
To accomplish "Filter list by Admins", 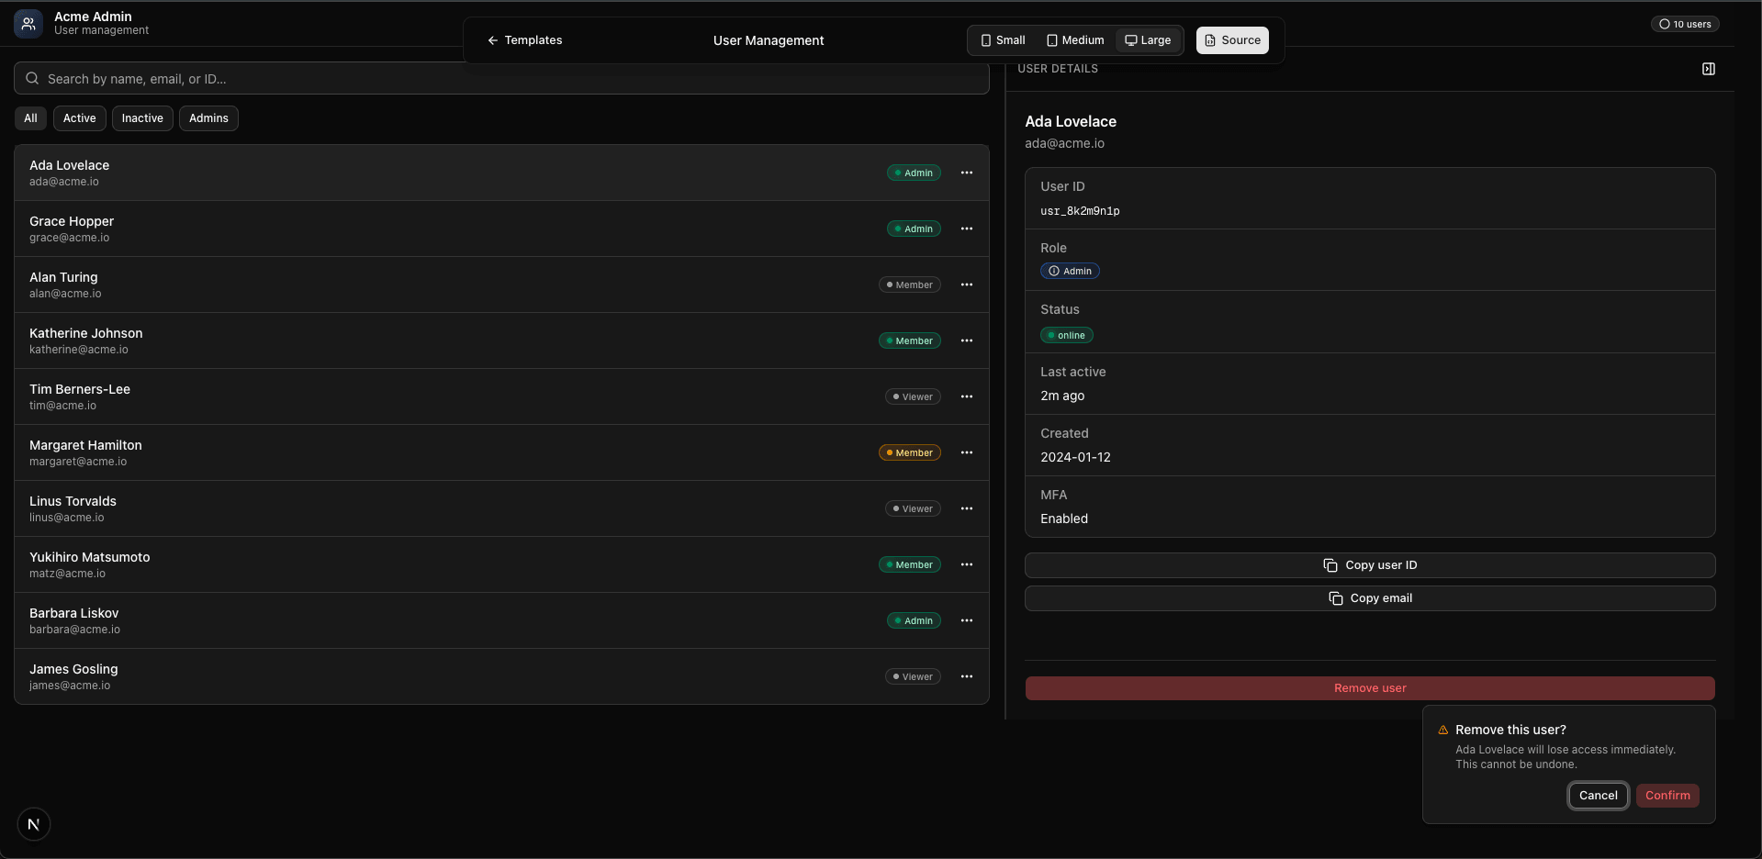I will 208,118.
